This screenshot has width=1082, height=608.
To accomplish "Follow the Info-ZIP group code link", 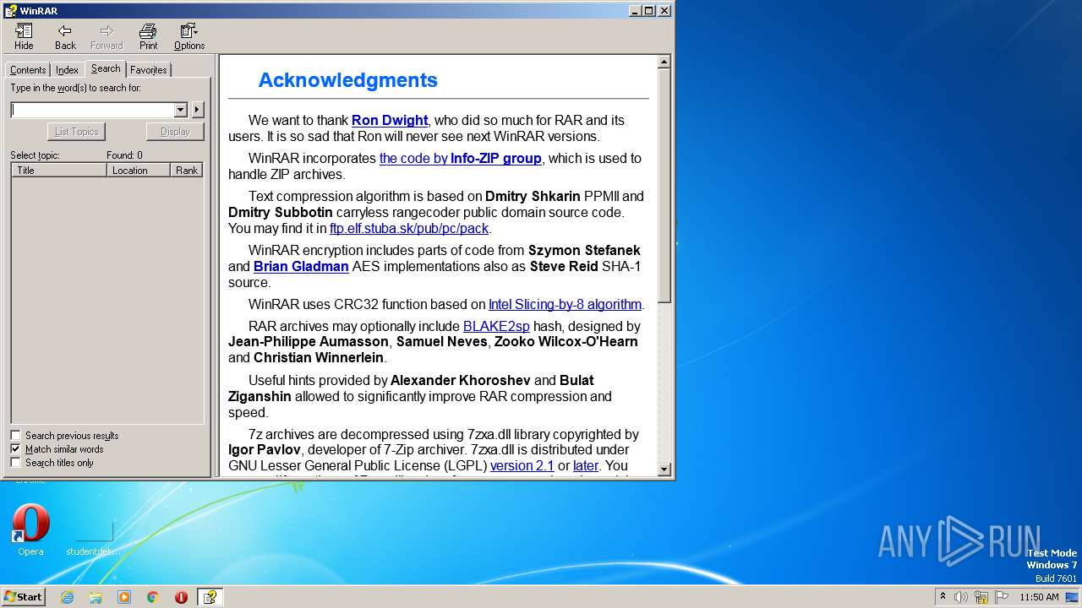I will (460, 159).
